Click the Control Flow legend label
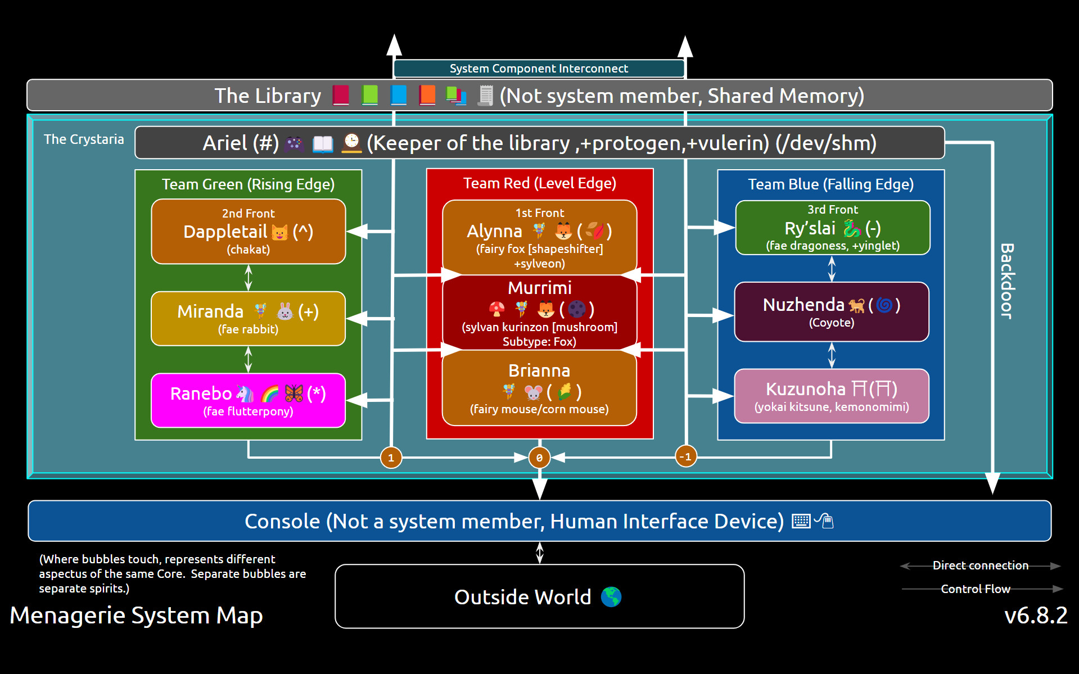The height and width of the screenshot is (674, 1079). [x=976, y=589]
